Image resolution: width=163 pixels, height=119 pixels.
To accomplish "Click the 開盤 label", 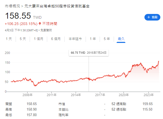I will point(9,104).
